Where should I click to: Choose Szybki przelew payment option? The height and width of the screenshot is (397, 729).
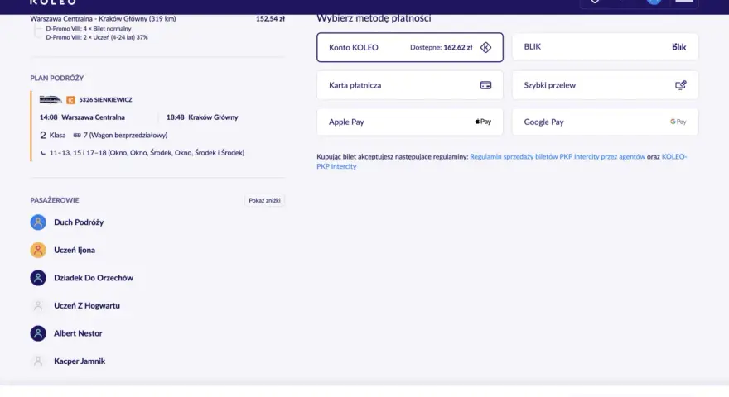tap(605, 85)
